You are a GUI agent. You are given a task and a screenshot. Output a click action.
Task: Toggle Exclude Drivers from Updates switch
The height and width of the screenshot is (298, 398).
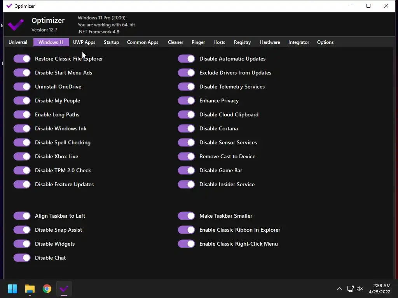[186, 73]
